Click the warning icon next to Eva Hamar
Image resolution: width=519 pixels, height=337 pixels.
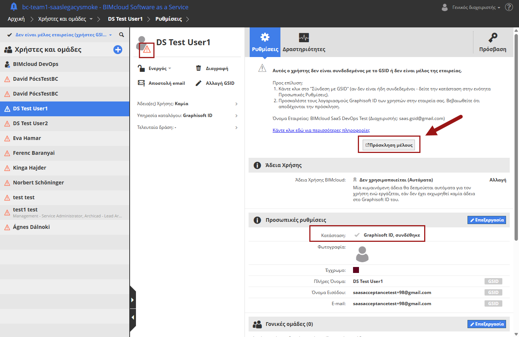pyautogui.click(x=7, y=139)
